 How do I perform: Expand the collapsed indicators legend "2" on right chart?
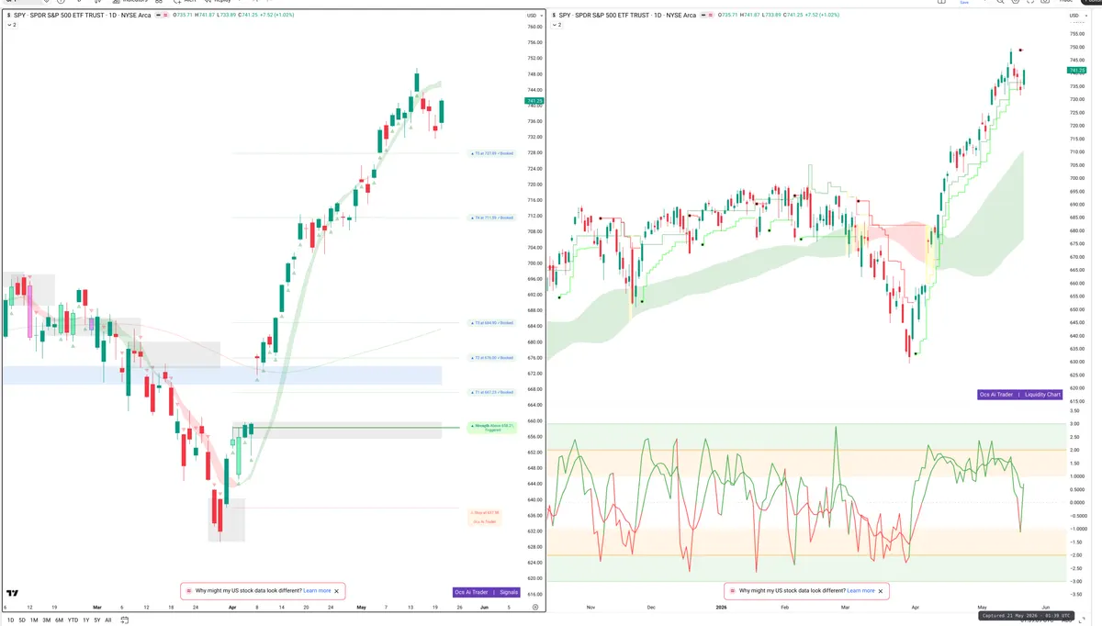click(556, 25)
